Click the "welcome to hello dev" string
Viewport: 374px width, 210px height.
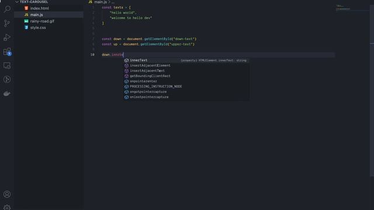(131, 18)
